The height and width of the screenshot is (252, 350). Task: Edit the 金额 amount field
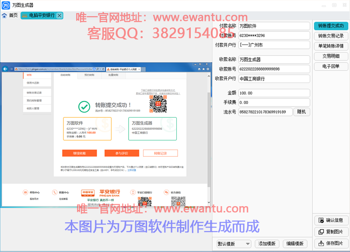(274, 93)
